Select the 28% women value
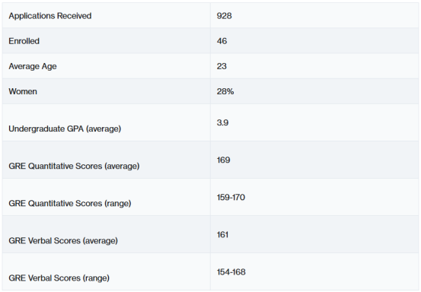 (x=225, y=91)
